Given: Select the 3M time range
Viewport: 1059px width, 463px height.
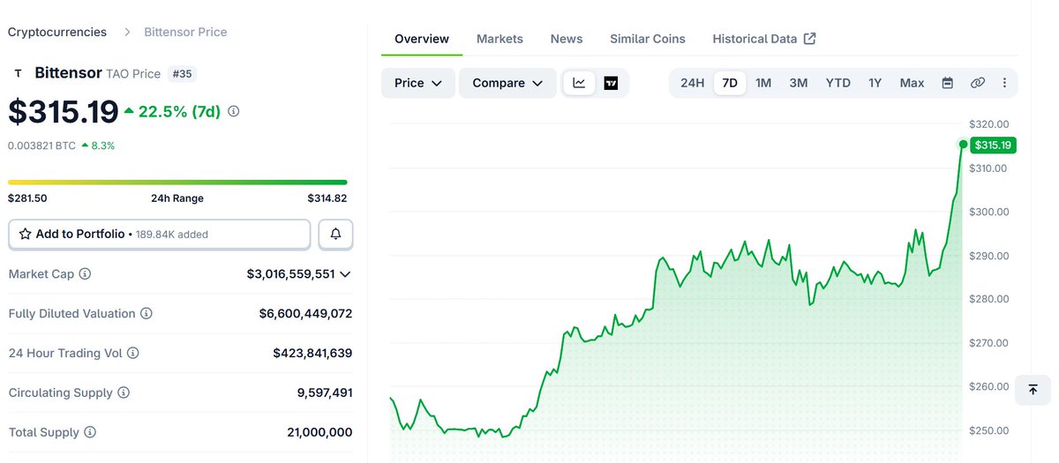Looking at the screenshot, I should (799, 83).
